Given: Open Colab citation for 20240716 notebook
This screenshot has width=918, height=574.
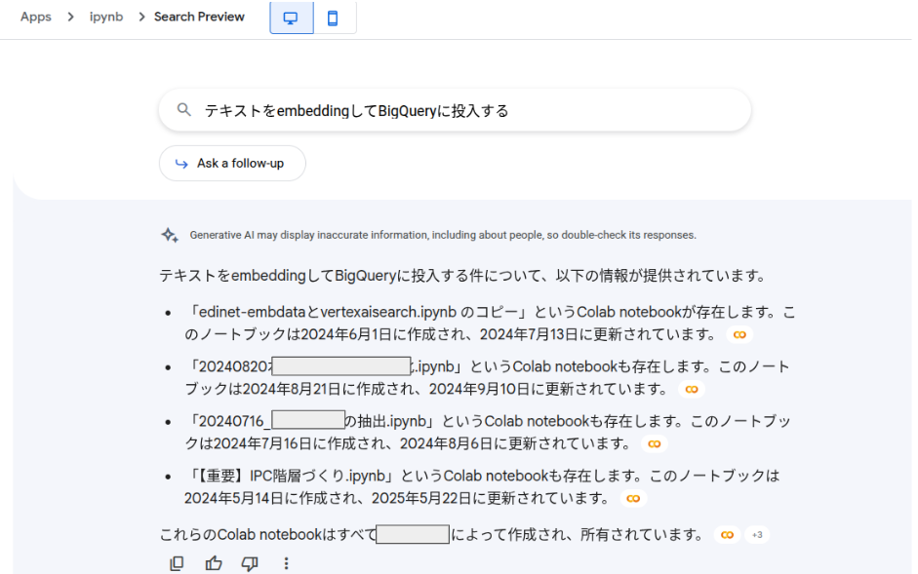Looking at the screenshot, I should pyautogui.click(x=654, y=444).
